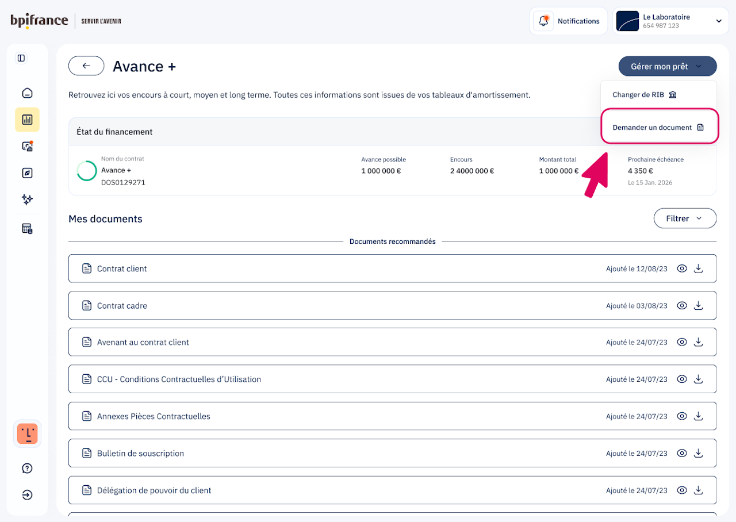This screenshot has width=736, height=522.
Task: Click contract number DOS0129271
Action: [x=123, y=182]
